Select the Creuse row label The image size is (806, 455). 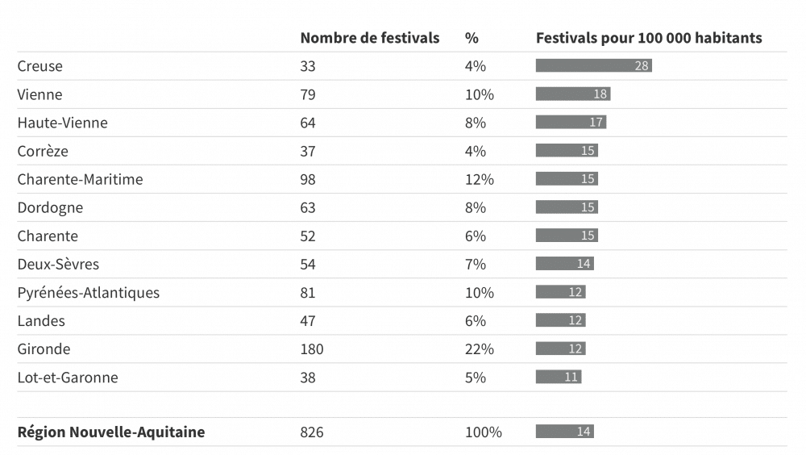[x=39, y=66]
